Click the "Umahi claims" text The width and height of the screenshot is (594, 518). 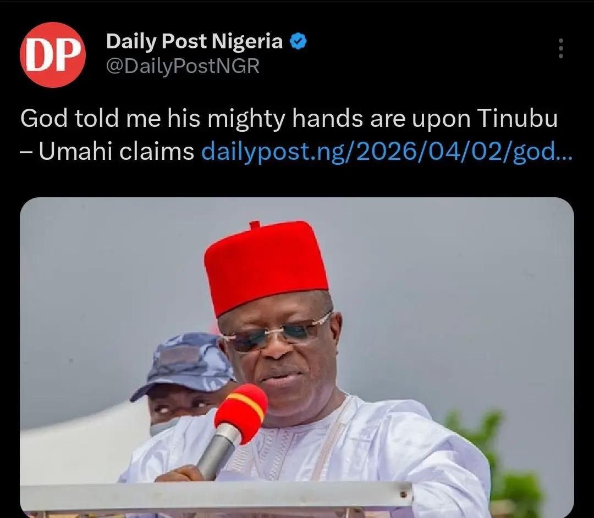pyautogui.click(x=117, y=152)
